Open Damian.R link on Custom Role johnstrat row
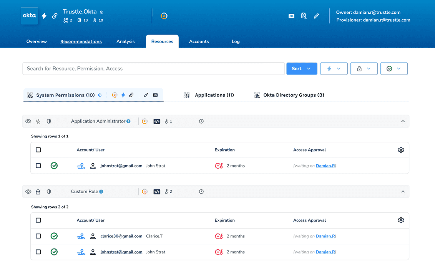The image size is (435, 280). point(325,252)
